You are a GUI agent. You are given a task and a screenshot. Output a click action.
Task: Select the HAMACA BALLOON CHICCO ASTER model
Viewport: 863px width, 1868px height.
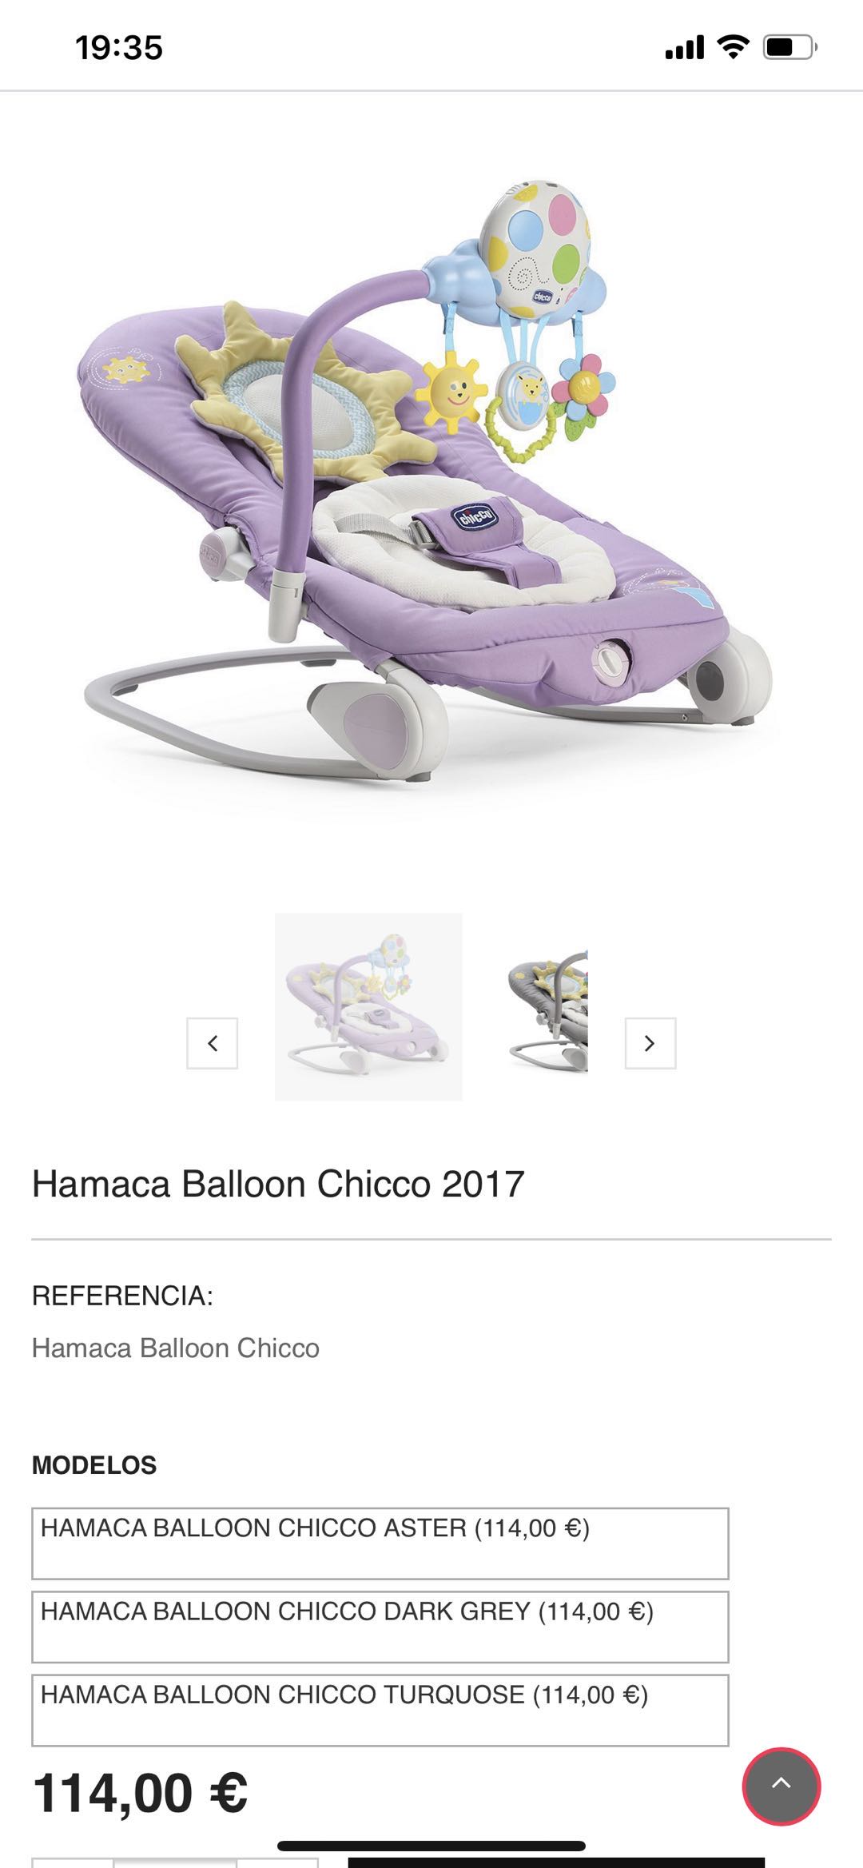pos(380,1543)
